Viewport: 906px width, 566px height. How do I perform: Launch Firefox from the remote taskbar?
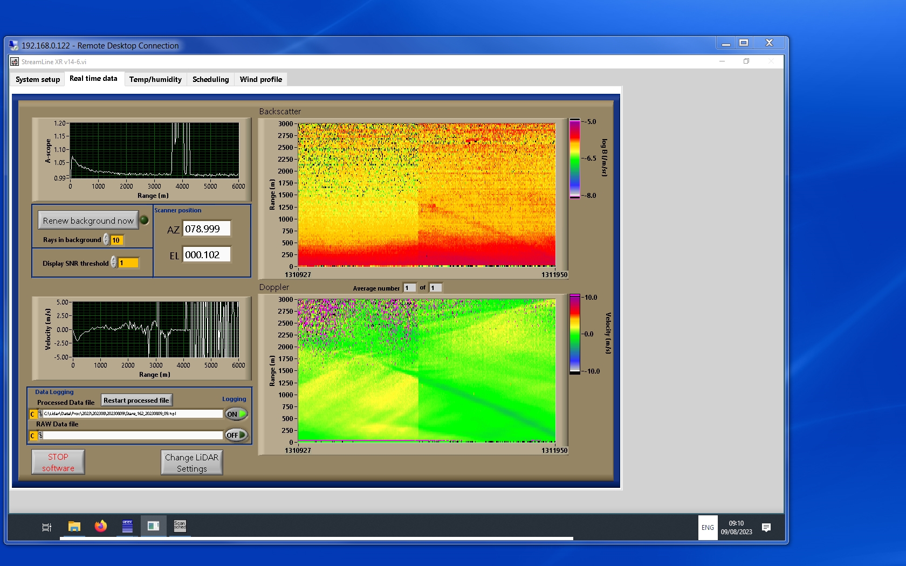[x=101, y=527]
